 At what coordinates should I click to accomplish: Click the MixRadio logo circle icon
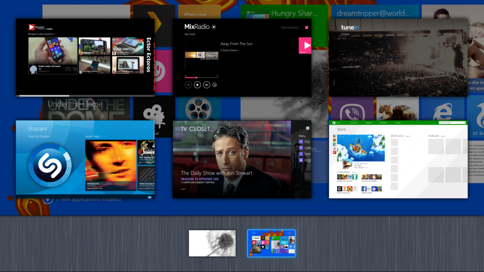214,27
